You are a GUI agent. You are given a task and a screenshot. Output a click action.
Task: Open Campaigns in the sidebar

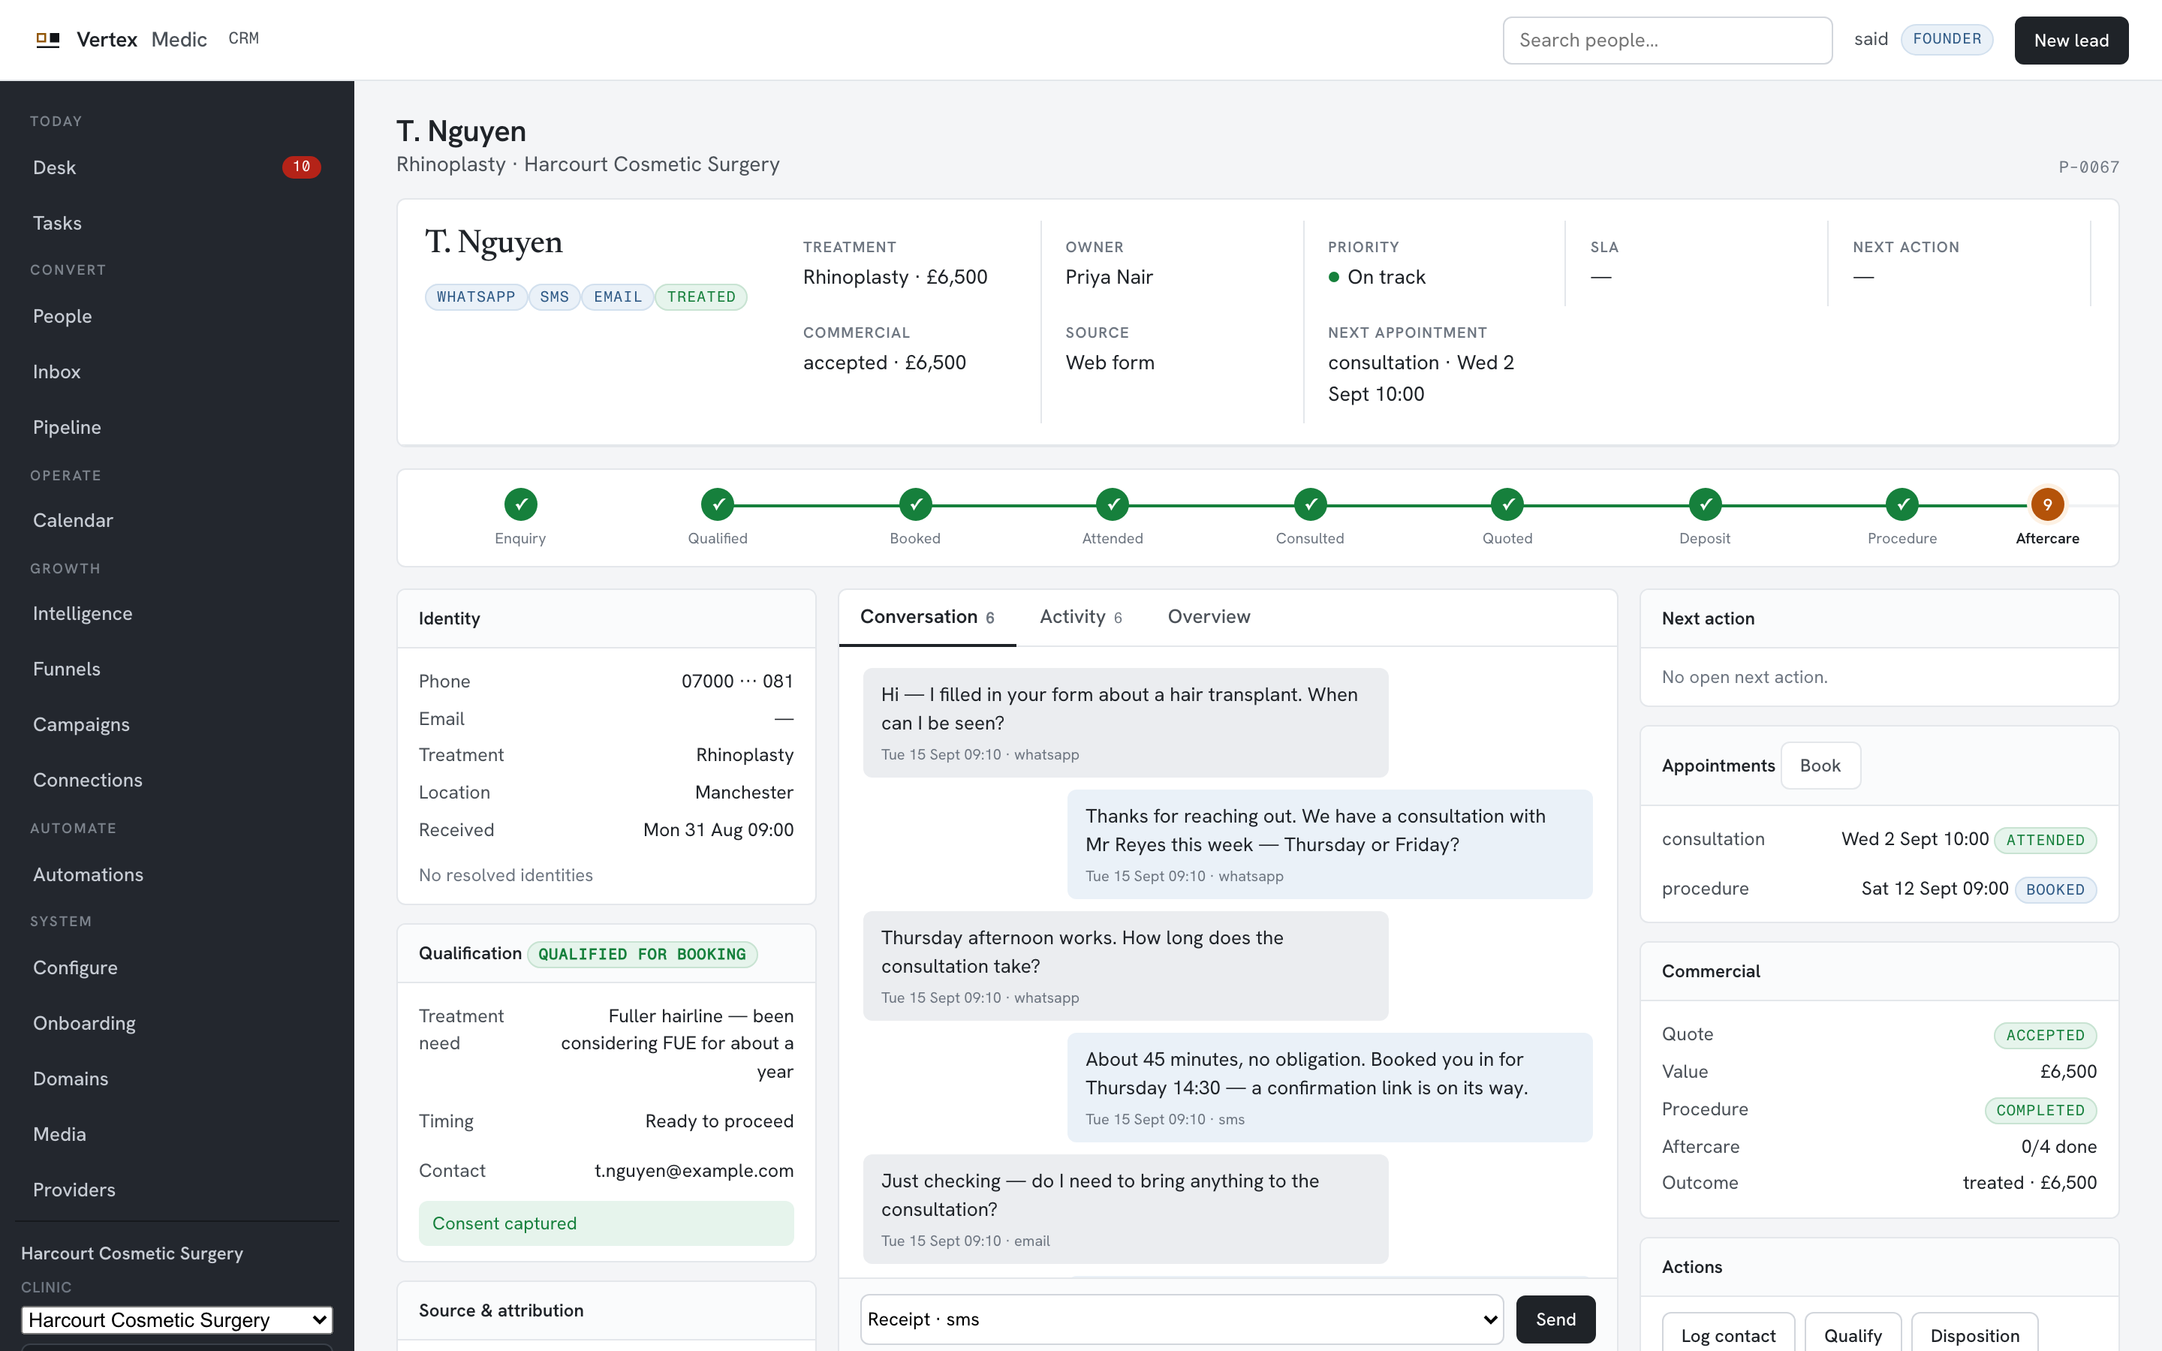click(x=177, y=724)
